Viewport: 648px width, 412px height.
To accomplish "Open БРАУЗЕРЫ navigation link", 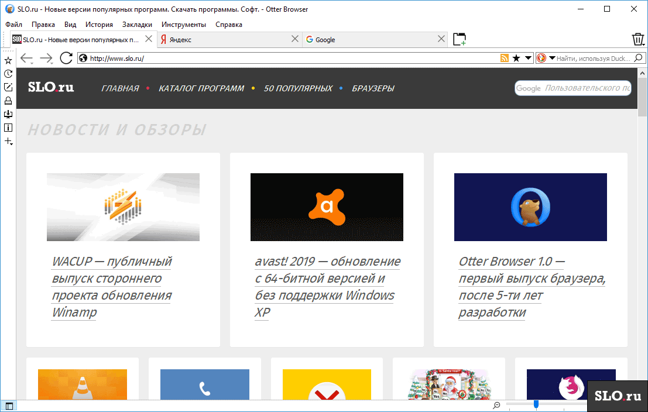I will pos(373,88).
